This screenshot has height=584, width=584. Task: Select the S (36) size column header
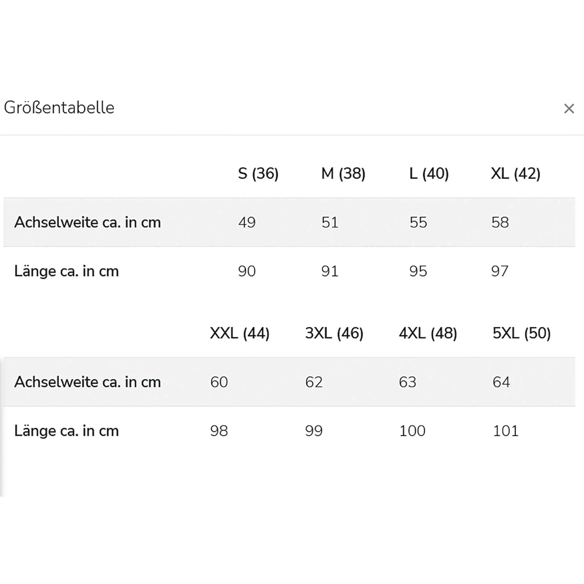click(258, 173)
